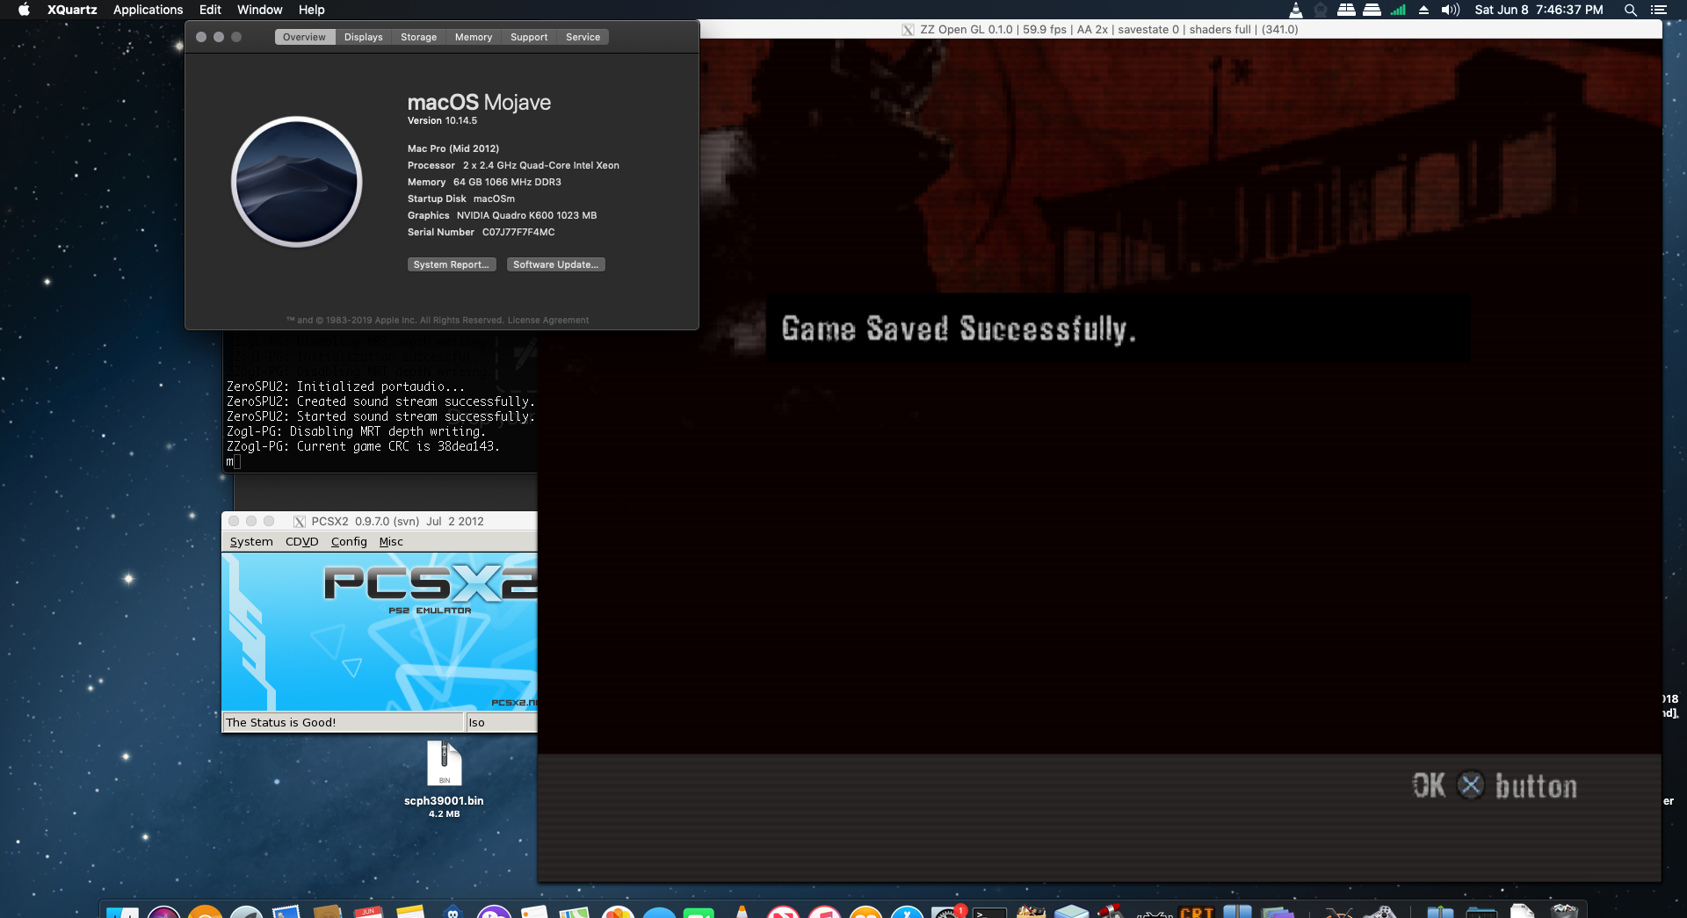The height and width of the screenshot is (918, 1687).
Task: Click the Iso status bar field
Action: tap(502, 722)
